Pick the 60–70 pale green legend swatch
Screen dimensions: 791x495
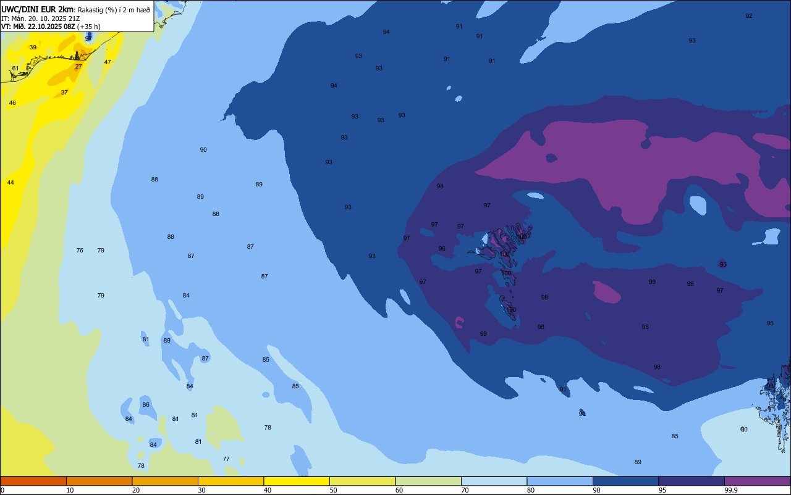(x=428, y=481)
